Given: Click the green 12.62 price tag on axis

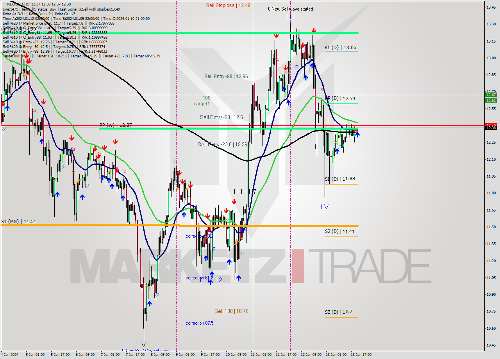Looking at the screenshot, I should 491,100.
